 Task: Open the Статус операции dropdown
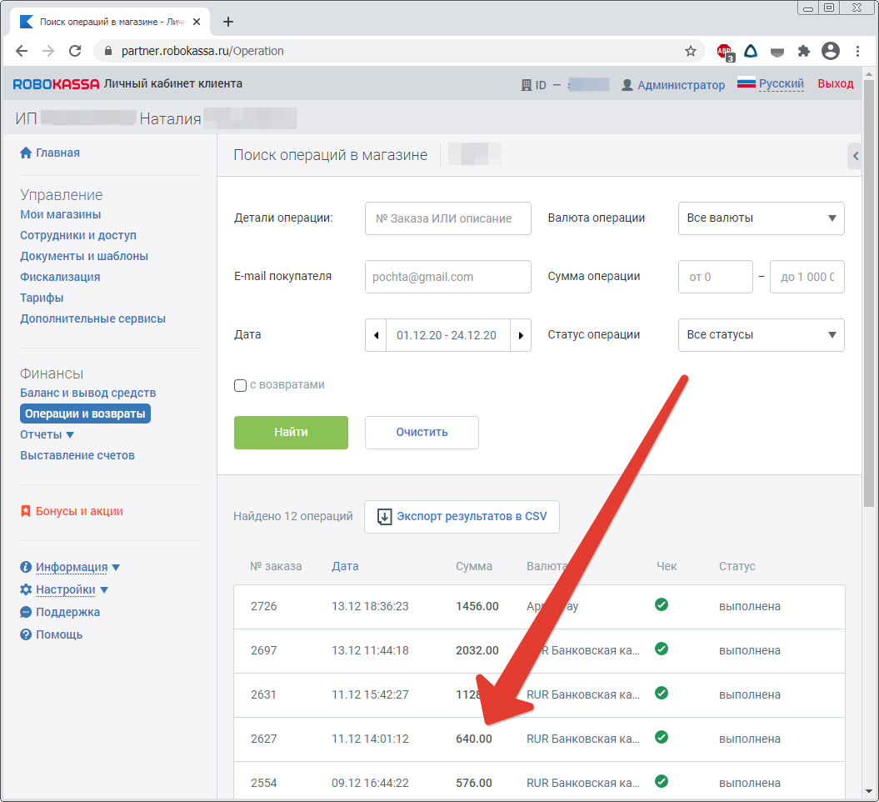pos(761,335)
